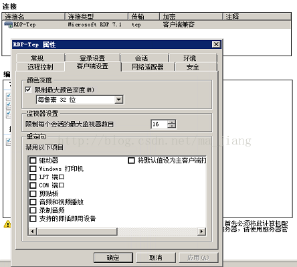Check the 音频和视频播放 box
Image resolution: width=297 pixels, height=267 pixels.
pyautogui.click(x=33, y=202)
